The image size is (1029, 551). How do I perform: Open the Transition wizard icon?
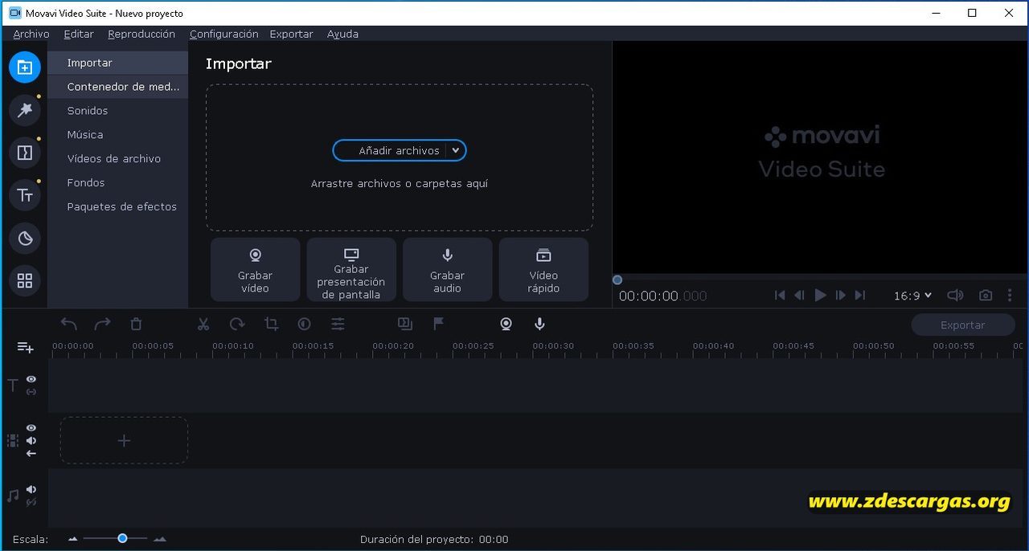(405, 324)
